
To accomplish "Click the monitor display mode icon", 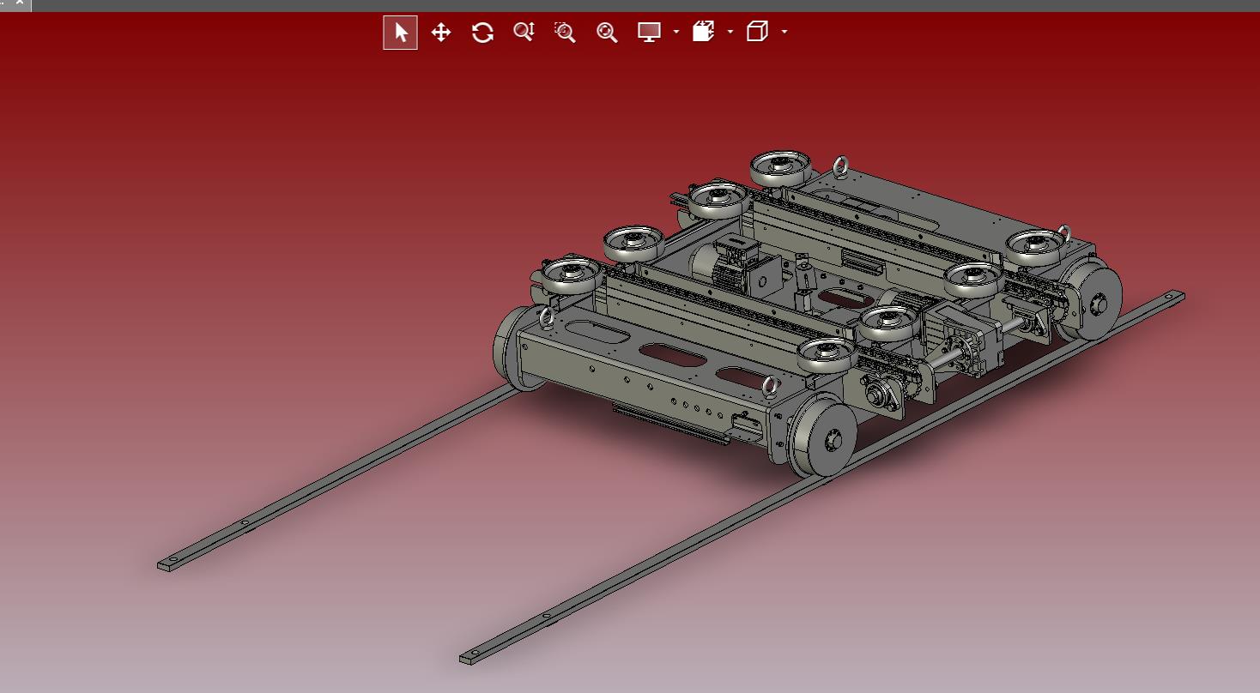I will [x=649, y=33].
